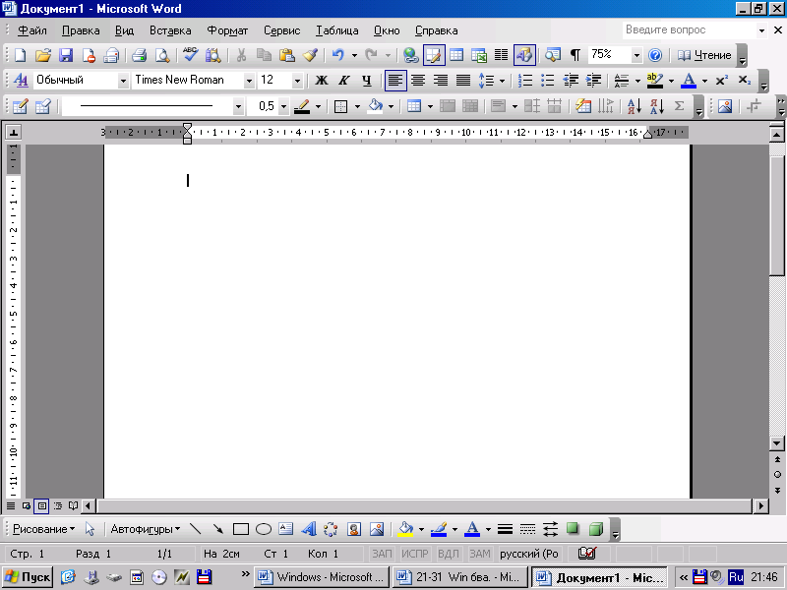Open the style dropdown showing Обычный

(x=123, y=81)
